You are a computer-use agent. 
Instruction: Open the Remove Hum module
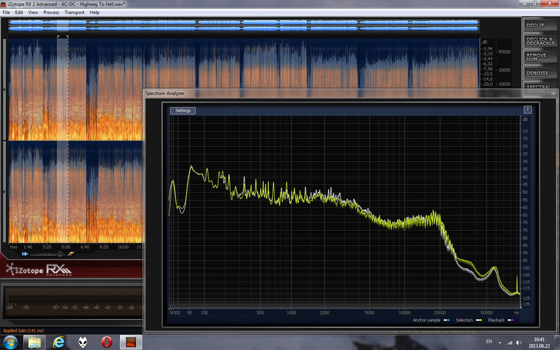(540, 57)
